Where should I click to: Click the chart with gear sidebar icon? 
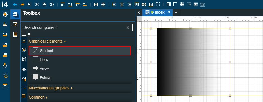click(5, 76)
